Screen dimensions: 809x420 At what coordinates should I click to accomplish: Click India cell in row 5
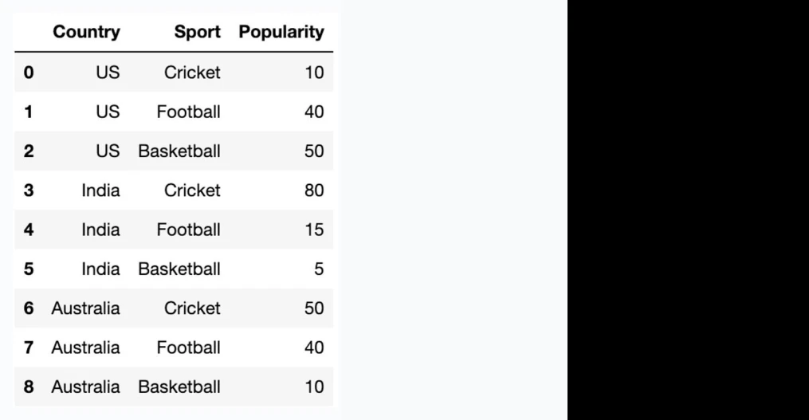(100, 269)
